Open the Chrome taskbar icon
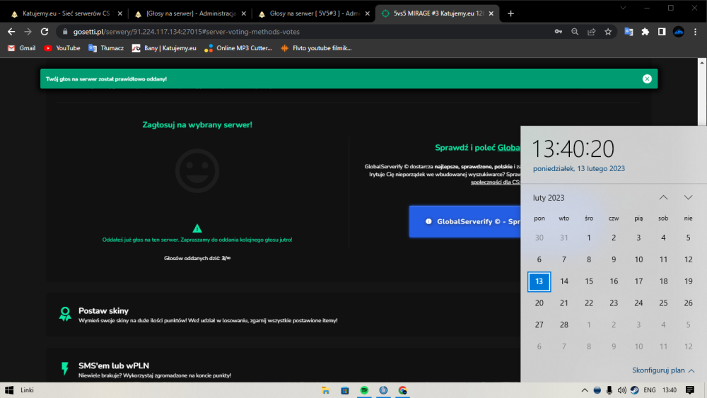 403,390
